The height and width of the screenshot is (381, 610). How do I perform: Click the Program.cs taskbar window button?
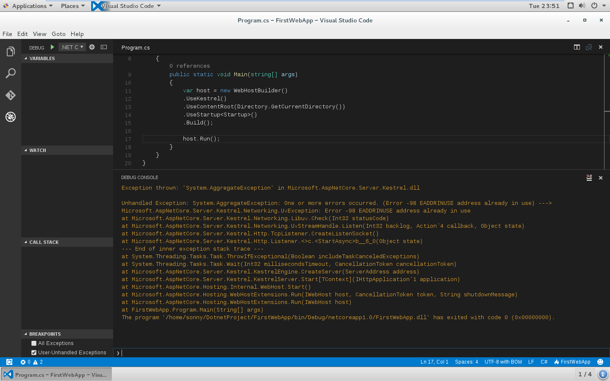click(56, 375)
